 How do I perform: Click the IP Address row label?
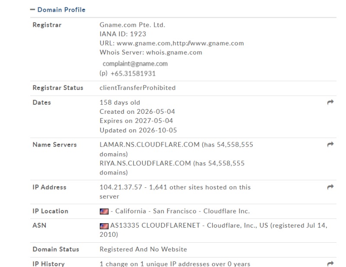(49, 187)
